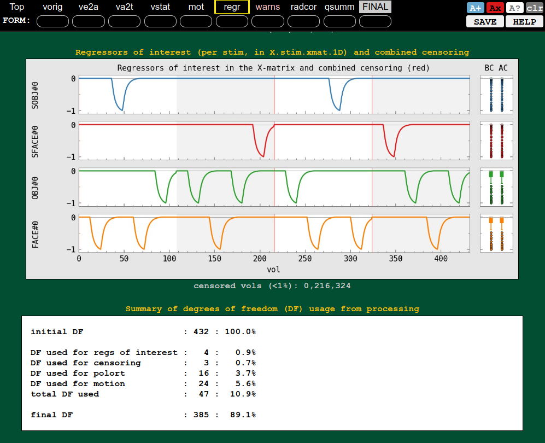The width and height of the screenshot is (545, 443).
Task: Toggle the rating box under FINAL
Action: coord(375,21)
